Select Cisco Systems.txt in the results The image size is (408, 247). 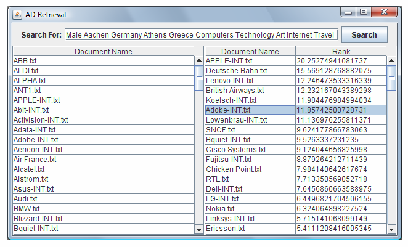250,150
